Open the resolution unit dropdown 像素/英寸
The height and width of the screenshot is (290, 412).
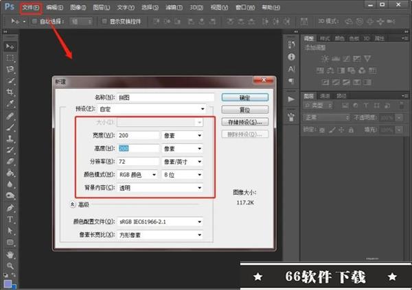(x=182, y=162)
